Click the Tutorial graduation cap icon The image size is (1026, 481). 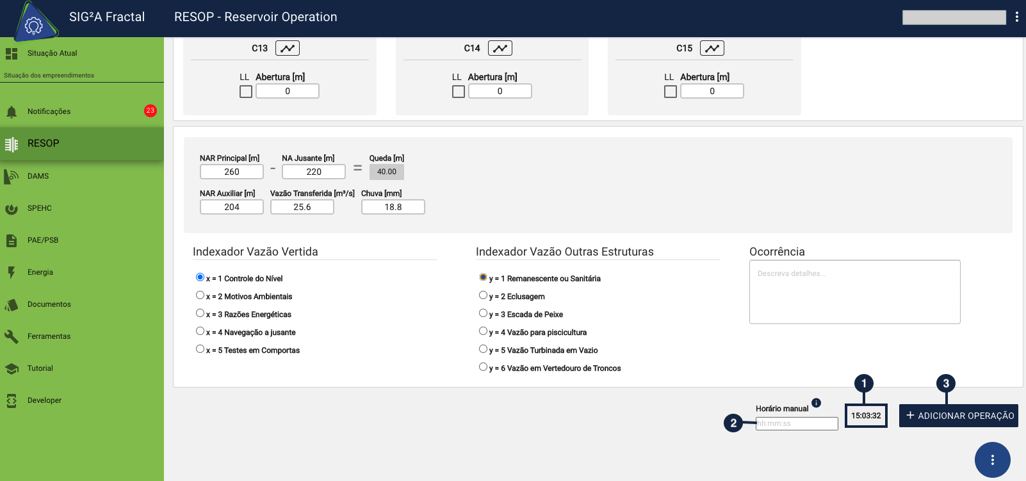(12, 368)
